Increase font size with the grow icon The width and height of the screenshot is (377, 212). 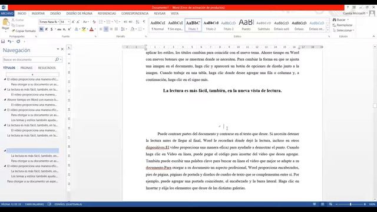(73, 22)
